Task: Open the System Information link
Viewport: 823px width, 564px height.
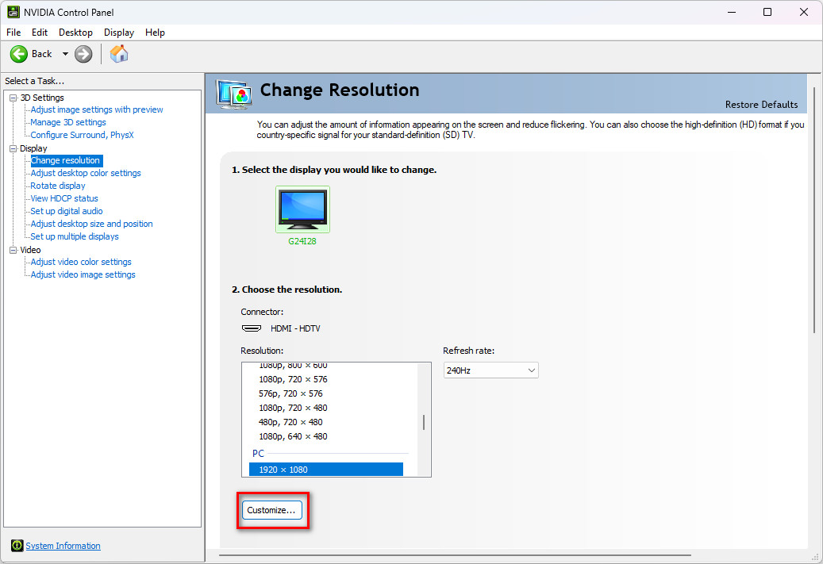Action: (63, 546)
